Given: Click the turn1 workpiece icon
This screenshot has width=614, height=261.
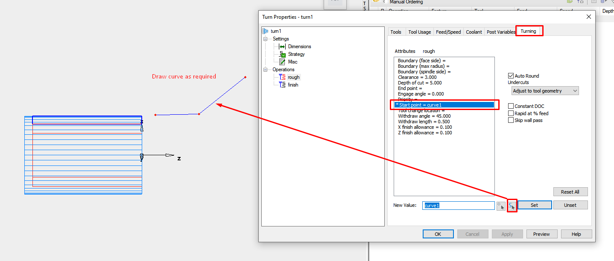Looking at the screenshot, I should tap(266, 31).
